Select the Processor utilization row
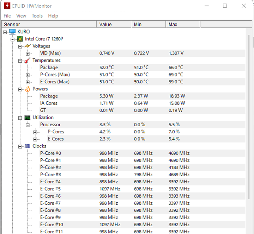This screenshot has width=254, height=234. [x=142, y=125]
